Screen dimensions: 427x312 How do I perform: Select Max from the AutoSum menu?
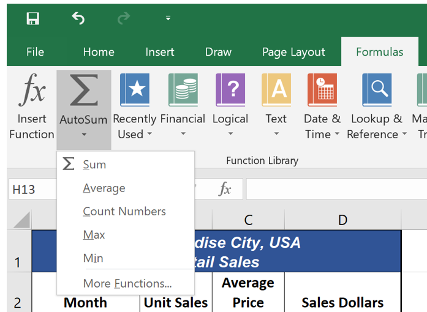126,235
